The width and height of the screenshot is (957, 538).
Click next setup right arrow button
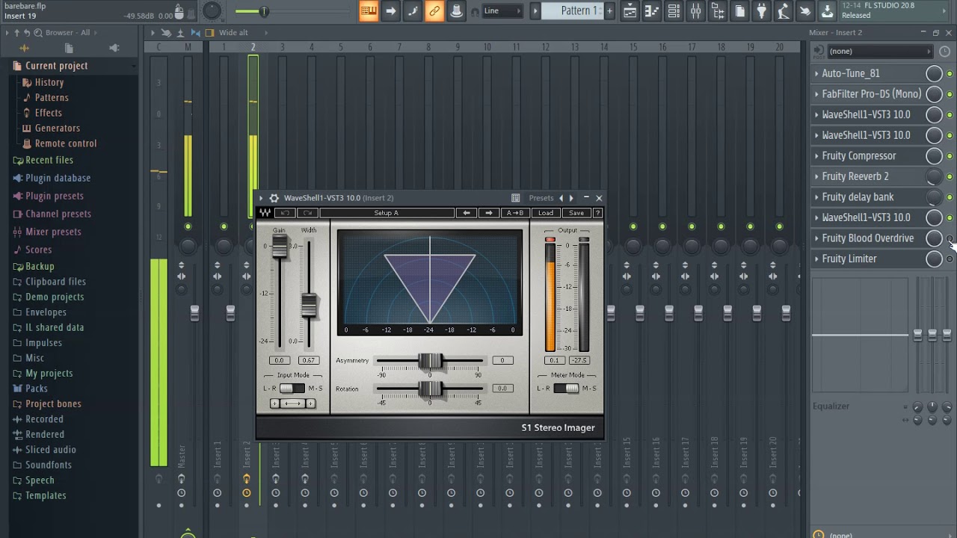tap(489, 213)
